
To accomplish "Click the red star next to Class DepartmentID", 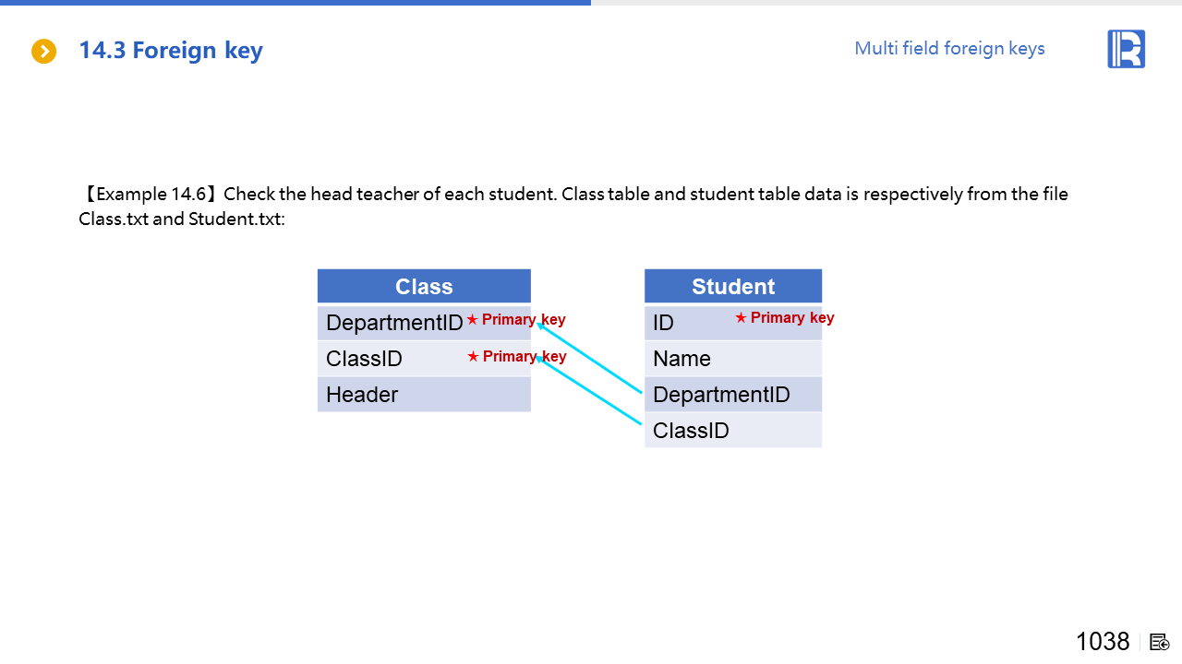I will point(472,320).
